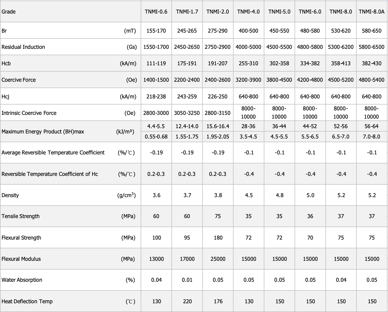The height and width of the screenshot is (312, 388).
Task: Click the Density row label
Action: click(x=10, y=195)
